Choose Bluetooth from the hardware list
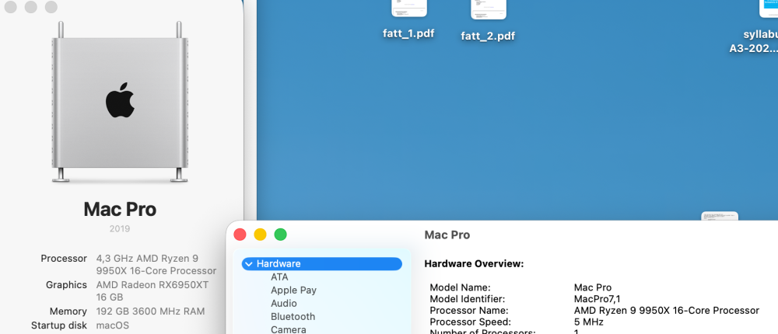Viewport: 778px width, 334px height. [293, 316]
